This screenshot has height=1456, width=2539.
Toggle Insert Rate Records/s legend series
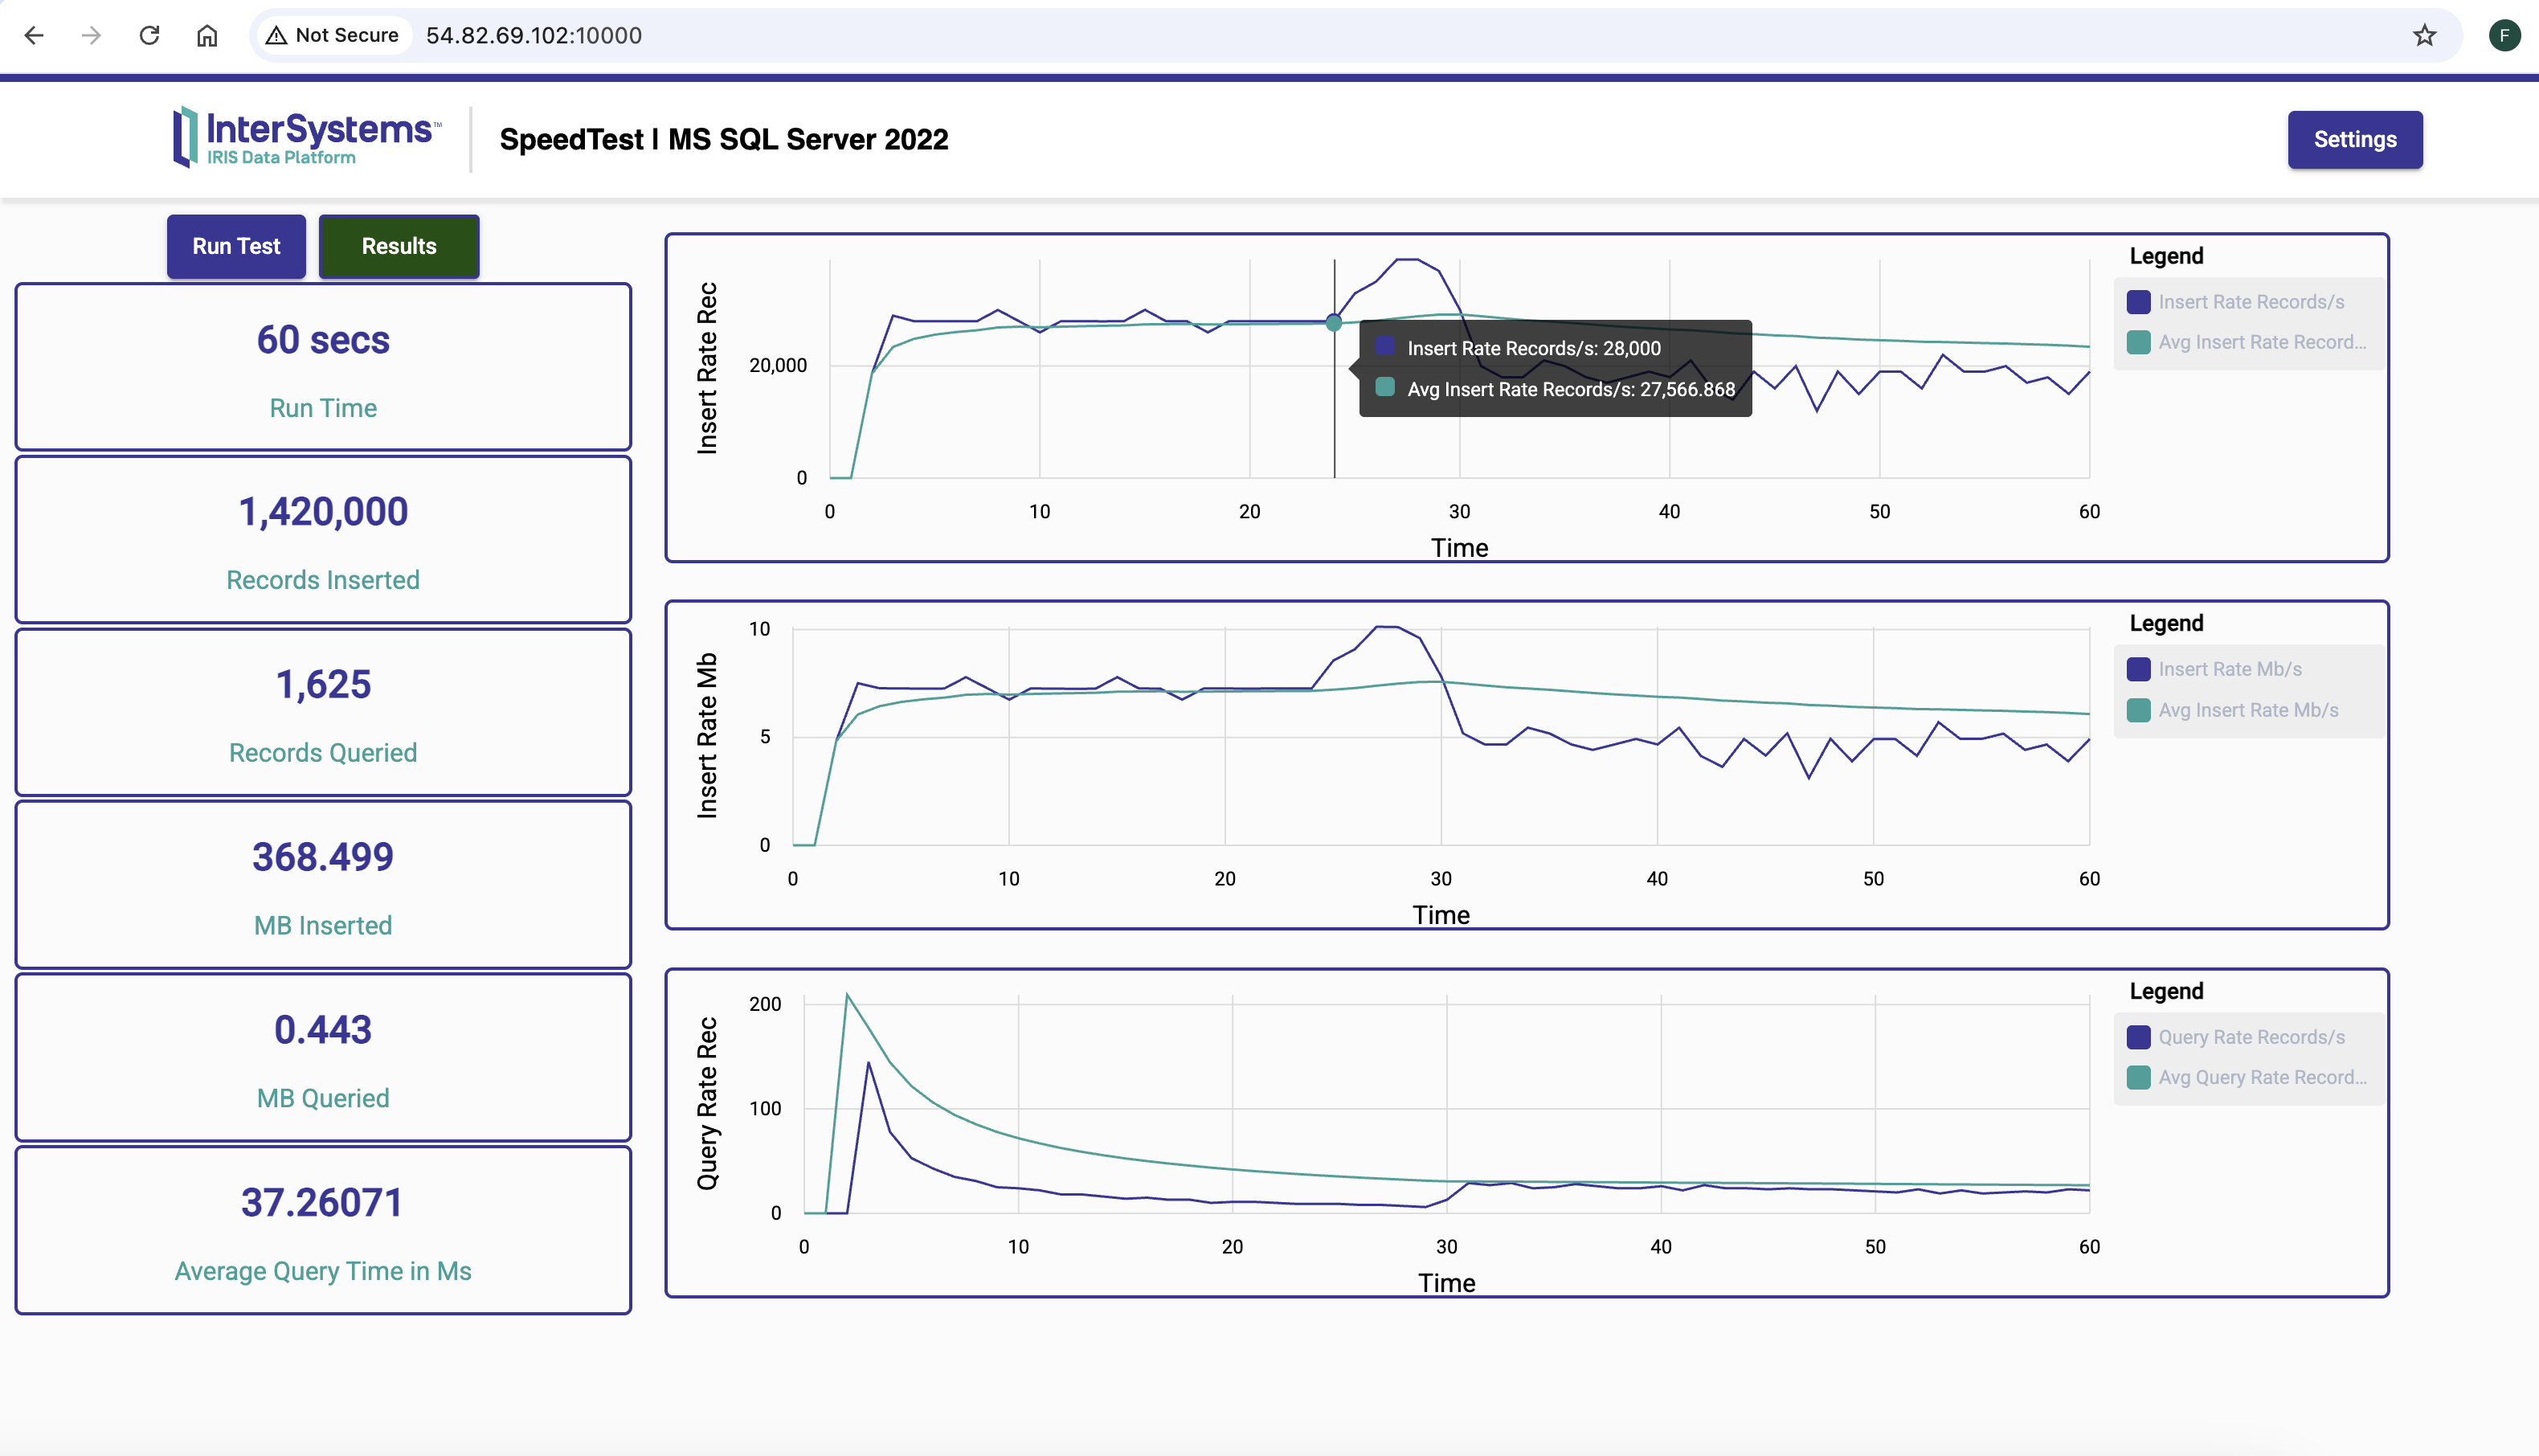pos(2250,302)
